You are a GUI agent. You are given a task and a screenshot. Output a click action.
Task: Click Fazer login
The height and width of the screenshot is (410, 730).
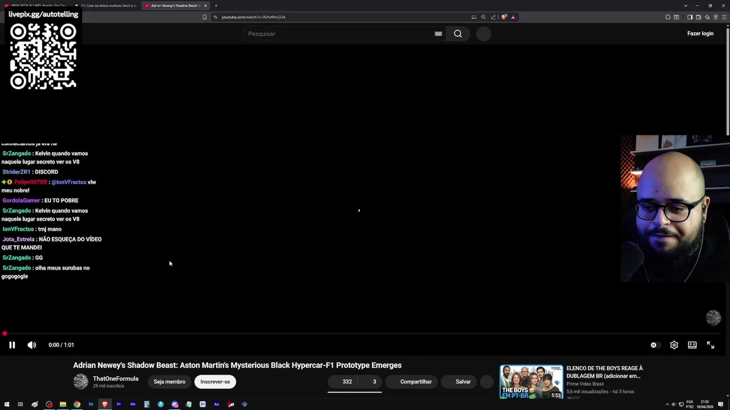click(700, 34)
